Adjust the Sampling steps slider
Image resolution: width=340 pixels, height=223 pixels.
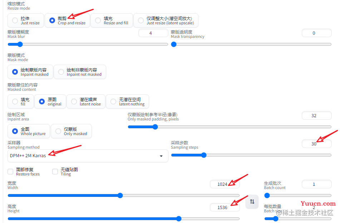pyautogui.click(x=251, y=155)
